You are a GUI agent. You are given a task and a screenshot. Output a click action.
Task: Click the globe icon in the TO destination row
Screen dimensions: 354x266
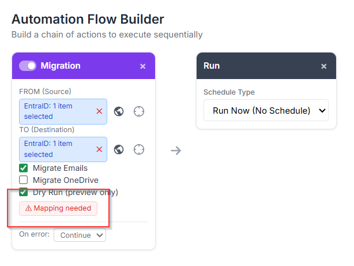119,149
